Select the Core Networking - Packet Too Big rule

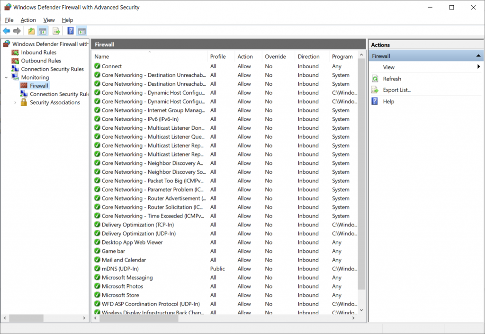(x=153, y=181)
